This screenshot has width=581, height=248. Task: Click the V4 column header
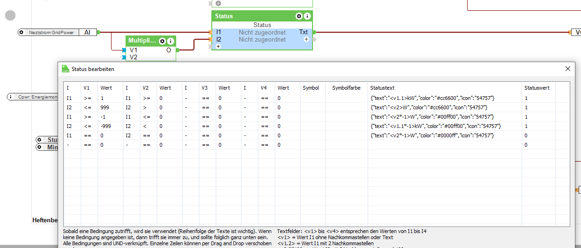(264, 88)
